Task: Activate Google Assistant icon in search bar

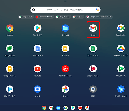Action: (97, 9)
